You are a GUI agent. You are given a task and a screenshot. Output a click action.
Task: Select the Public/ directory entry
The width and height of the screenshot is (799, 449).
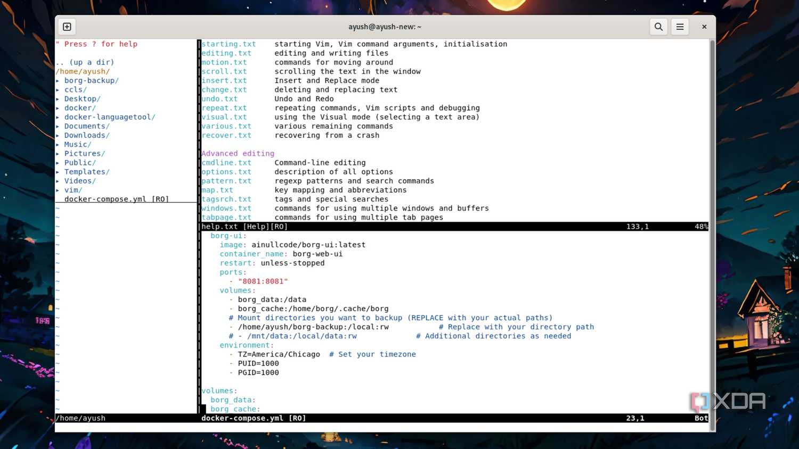[x=80, y=163]
